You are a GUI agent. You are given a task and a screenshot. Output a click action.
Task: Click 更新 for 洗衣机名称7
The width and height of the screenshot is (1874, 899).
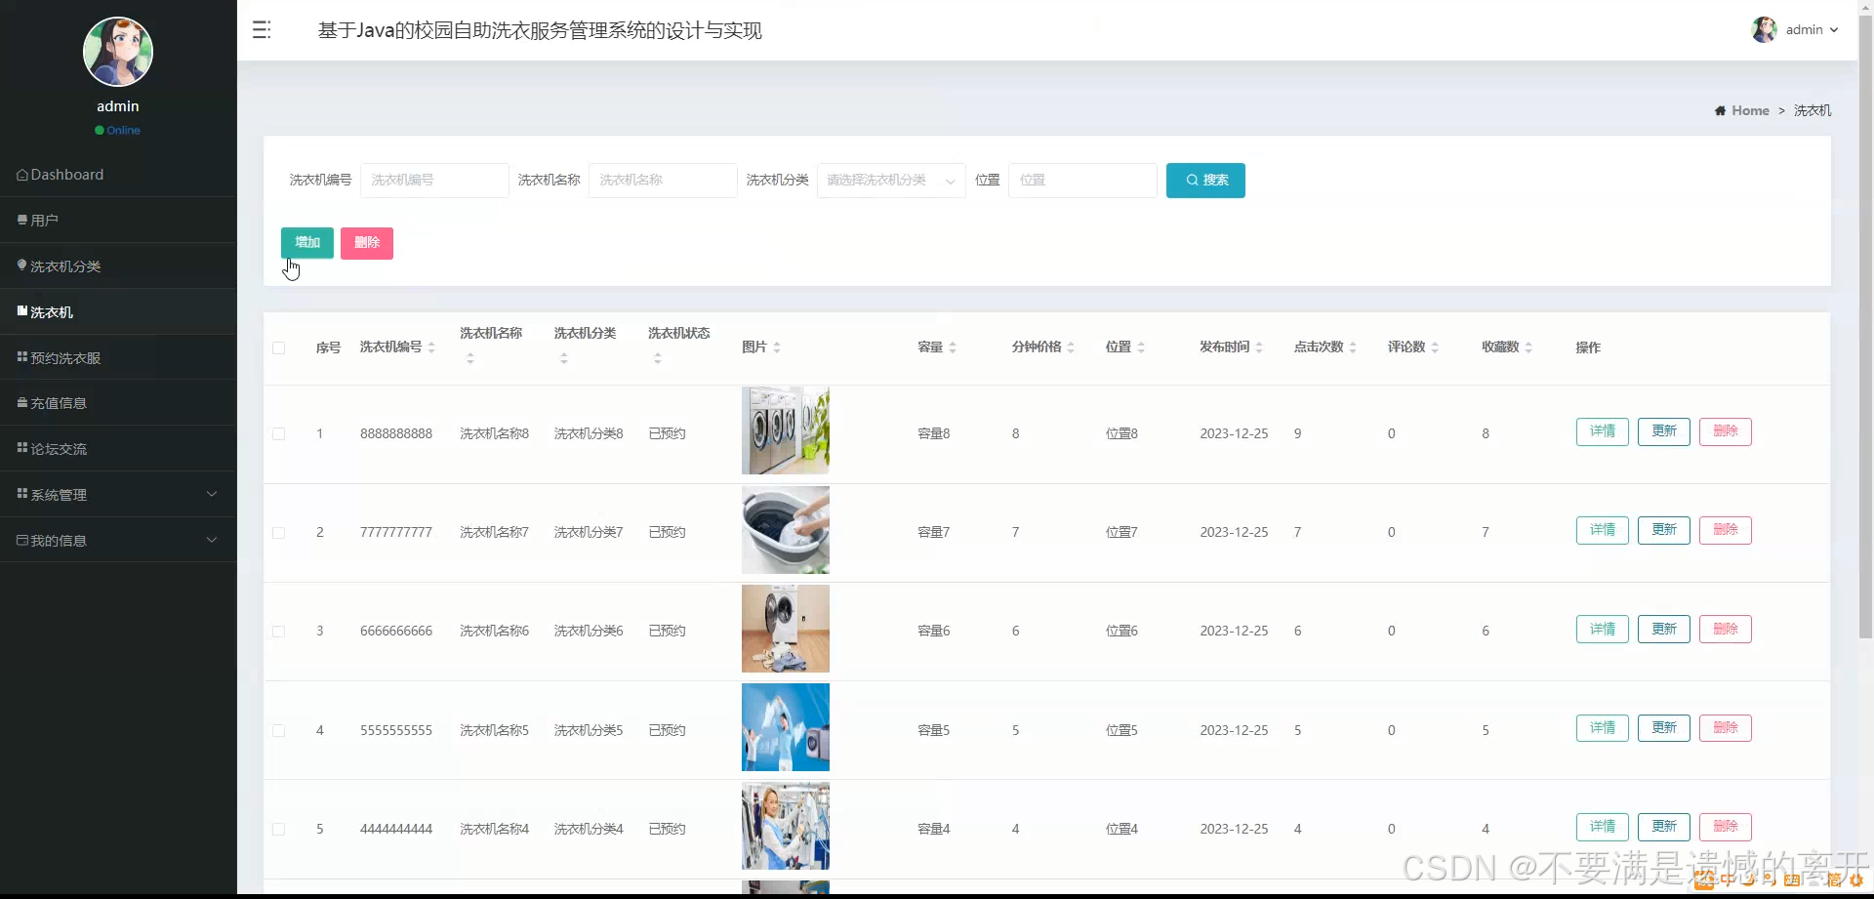click(x=1664, y=530)
